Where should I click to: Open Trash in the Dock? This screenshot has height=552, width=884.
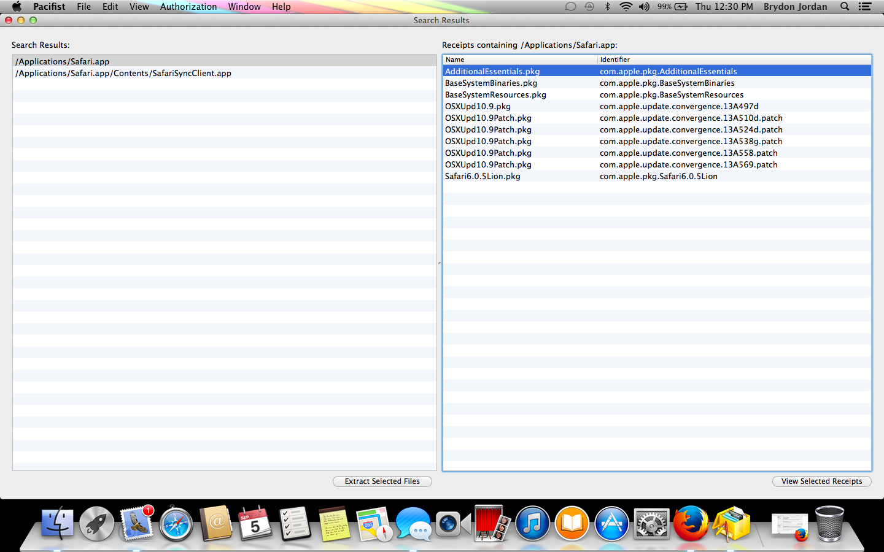pos(829,524)
